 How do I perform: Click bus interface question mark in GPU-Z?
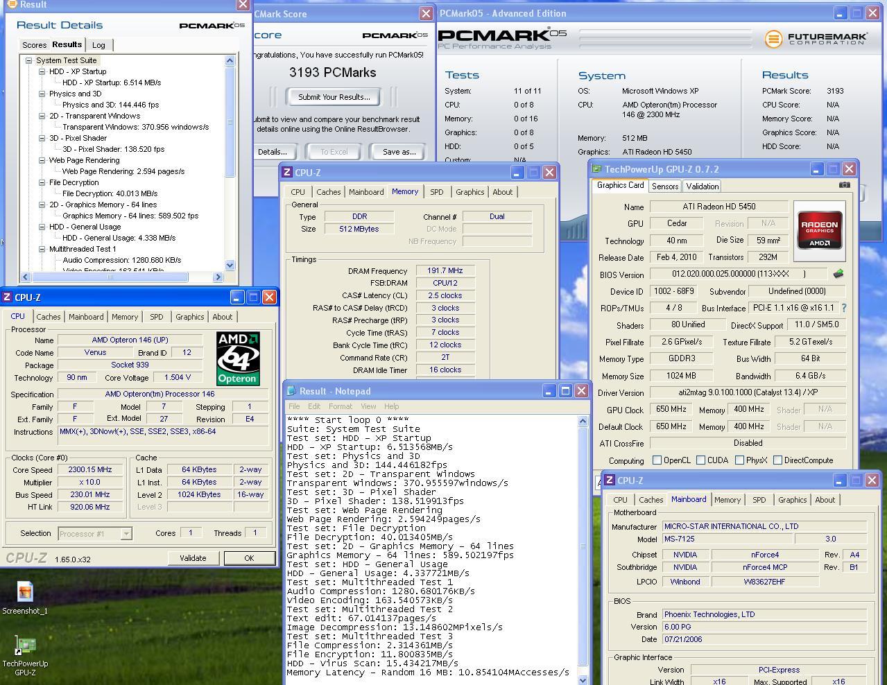[844, 308]
